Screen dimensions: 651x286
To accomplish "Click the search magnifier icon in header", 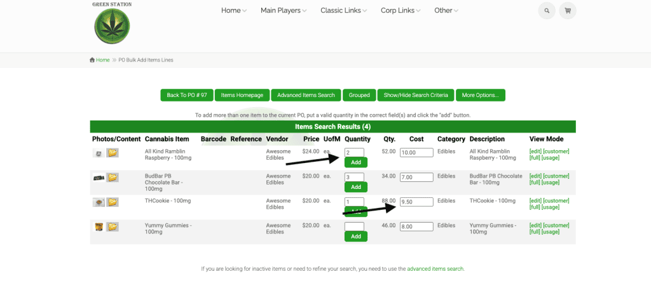I will [x=546, y=11].
